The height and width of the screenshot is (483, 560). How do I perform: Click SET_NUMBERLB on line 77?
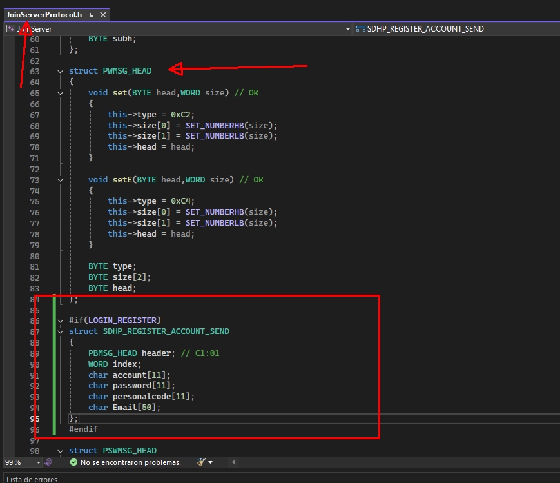(215, 223)
